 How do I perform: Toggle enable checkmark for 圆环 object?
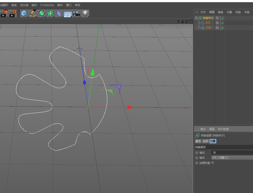click(223, 23)
